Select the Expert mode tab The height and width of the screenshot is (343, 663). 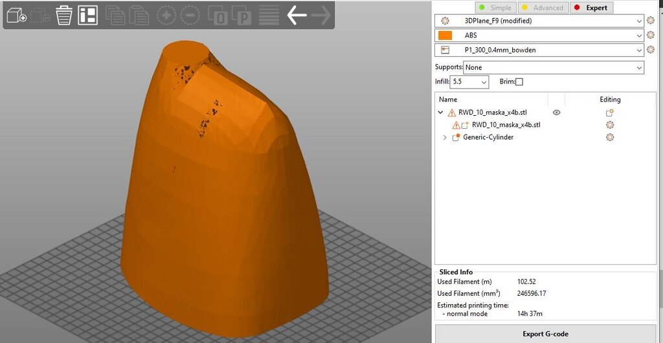pyautogui.click(x=590, y=8)
